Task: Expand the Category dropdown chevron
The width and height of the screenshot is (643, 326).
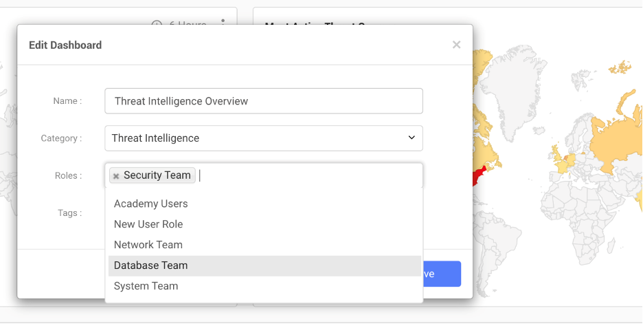Action: [x=411, y=138]
